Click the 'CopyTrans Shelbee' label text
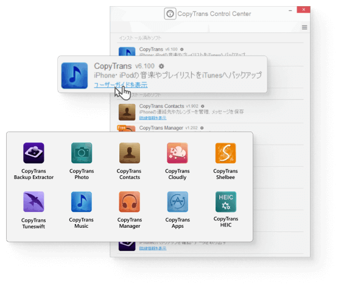Image resolution: width=341 pixels, height=288 pixels. 225,174
